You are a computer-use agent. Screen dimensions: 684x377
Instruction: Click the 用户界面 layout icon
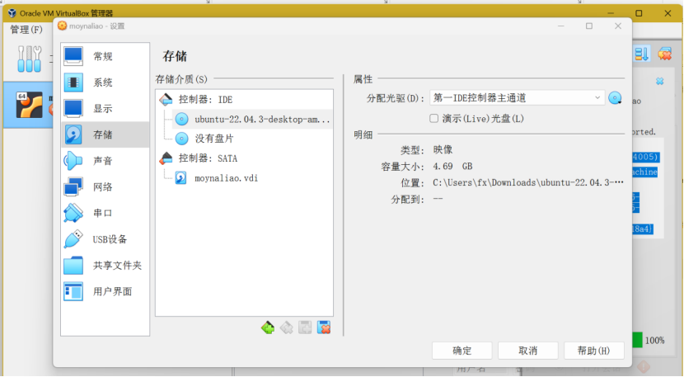(x=73, y=291)
